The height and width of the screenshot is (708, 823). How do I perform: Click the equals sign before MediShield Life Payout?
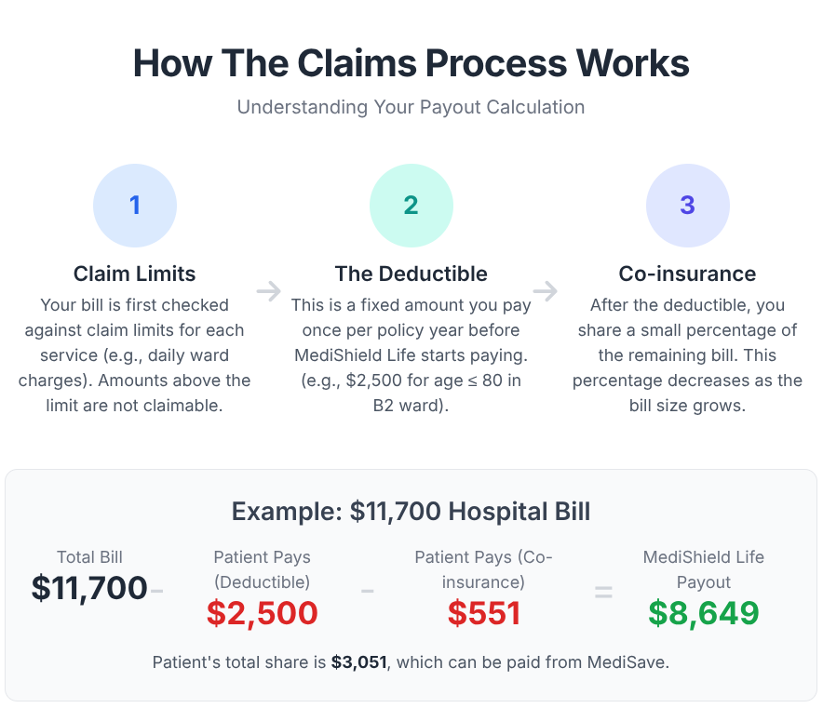click(603, 592)
